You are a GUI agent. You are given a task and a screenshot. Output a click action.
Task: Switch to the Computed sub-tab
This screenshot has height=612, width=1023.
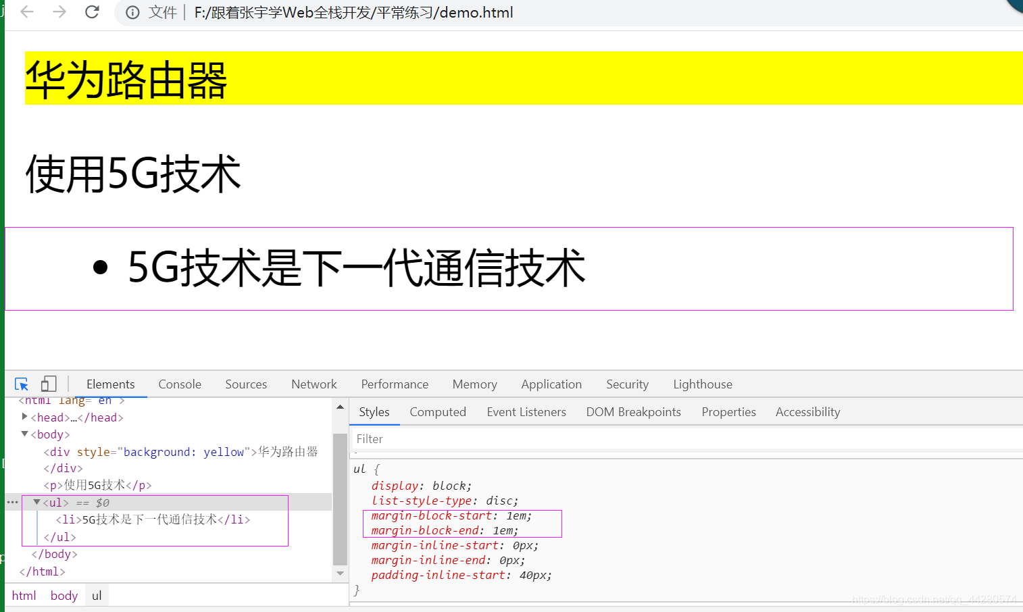(438, 411)
